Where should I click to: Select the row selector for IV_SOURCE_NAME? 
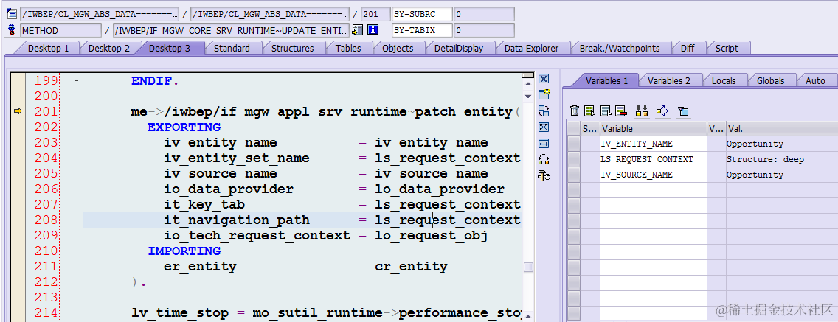[573, 175]
